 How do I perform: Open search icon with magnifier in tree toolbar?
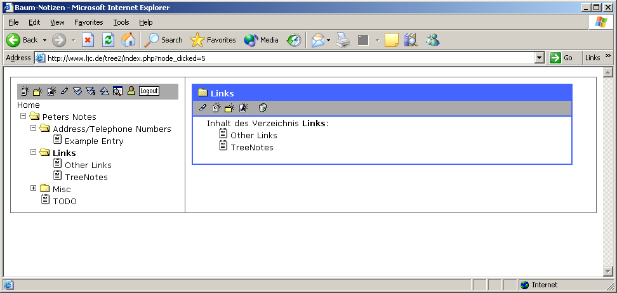[117, 91]
